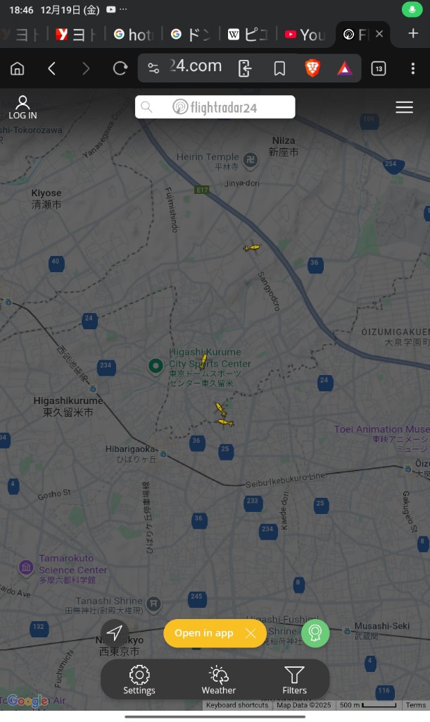This screenshot has width=430, height=722.
Task: Tap the Open in app button
Action: coord(204,633)
